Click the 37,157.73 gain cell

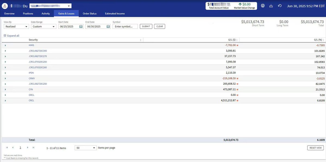pyautogui.click(x=230, y=56)
